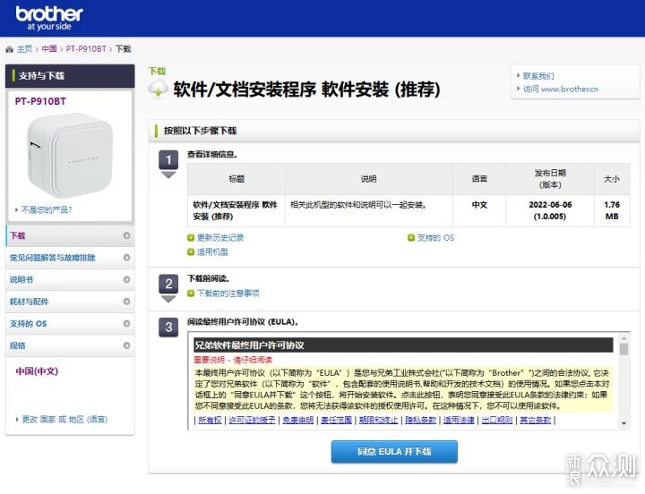Image resolution: width=645 pixels, height=494 pixels.
Task: Click the 支持与下载 sidebar header
Action: coord(70,75)
